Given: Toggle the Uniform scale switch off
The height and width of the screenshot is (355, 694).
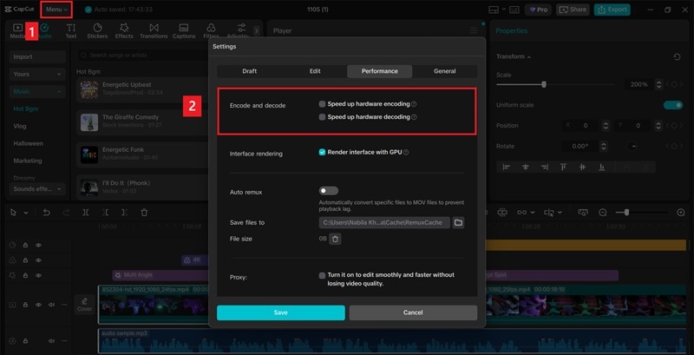Looking at the screenshot, I should click(x=673, y=105).
